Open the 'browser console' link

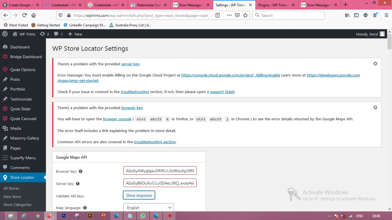pos(117,119)
